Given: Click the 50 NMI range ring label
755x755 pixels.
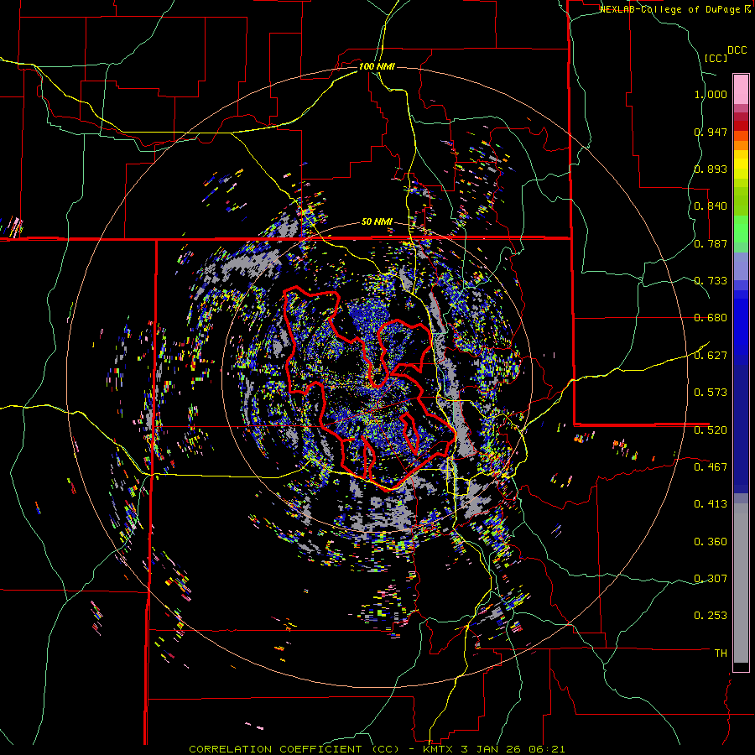Looking at the screenshot, I should pyautogui.click(x=377, y=222).
